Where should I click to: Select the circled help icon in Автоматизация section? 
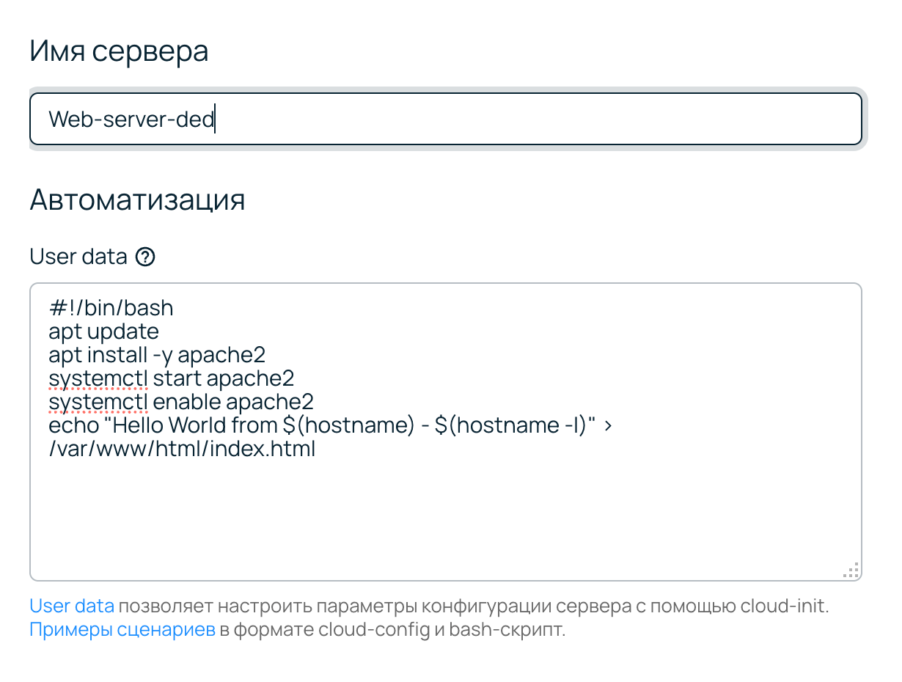pos(144,257)
